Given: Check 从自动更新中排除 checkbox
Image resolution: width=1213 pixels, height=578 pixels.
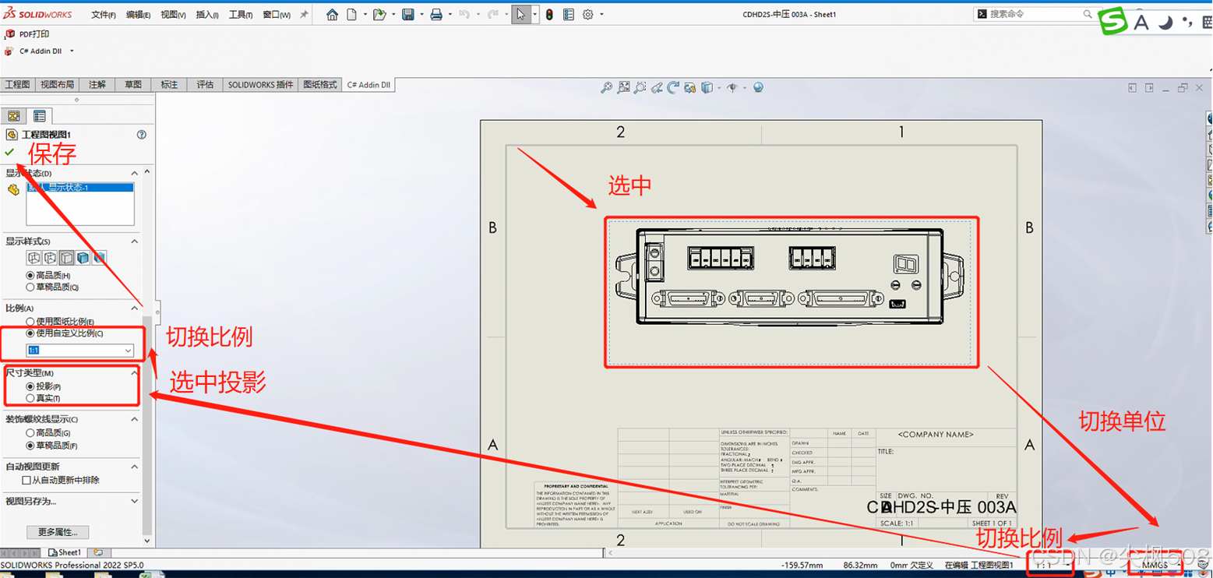Looking at the screenshot, I should click(26, 481).
